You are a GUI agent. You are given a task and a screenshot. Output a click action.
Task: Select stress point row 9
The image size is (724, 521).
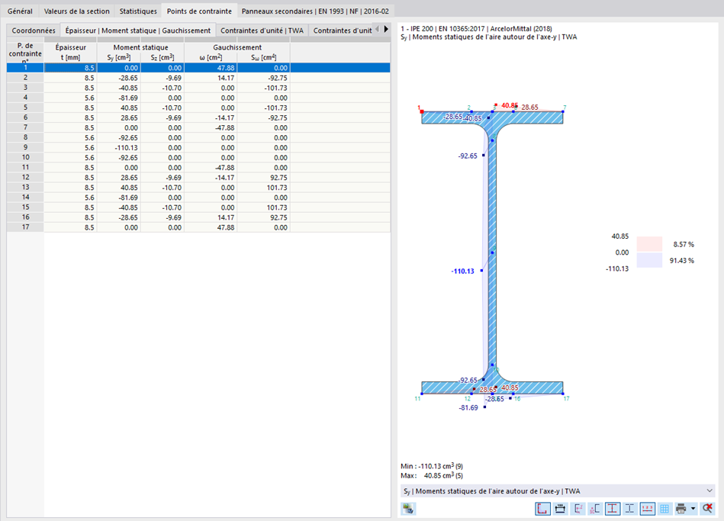tap(198, 148)
